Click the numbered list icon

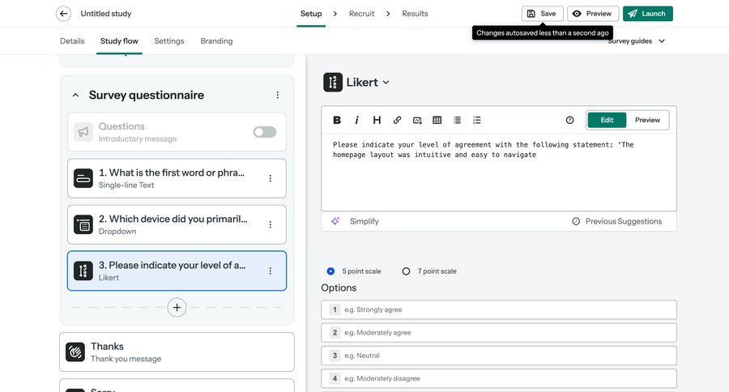(x=477, y=120)
